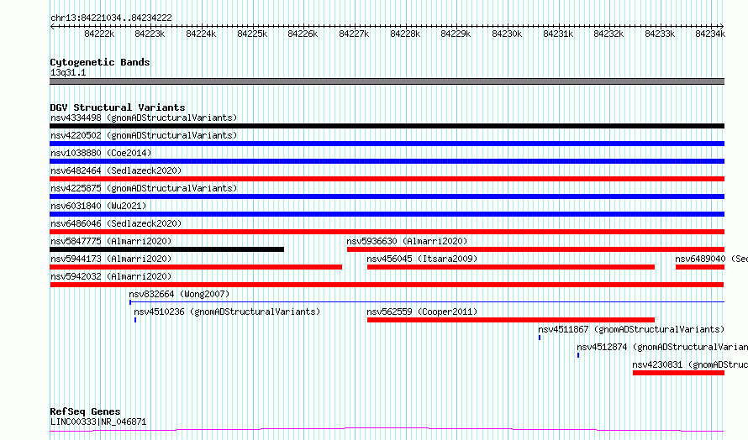This screenshot has height=440, width=748.
Task: Click the RefSeq Genes track title
Action: pyautogui.click(x=86, y=411)
